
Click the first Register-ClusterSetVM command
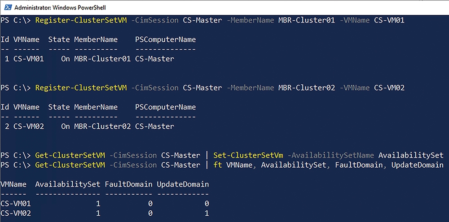pos(81,20)
